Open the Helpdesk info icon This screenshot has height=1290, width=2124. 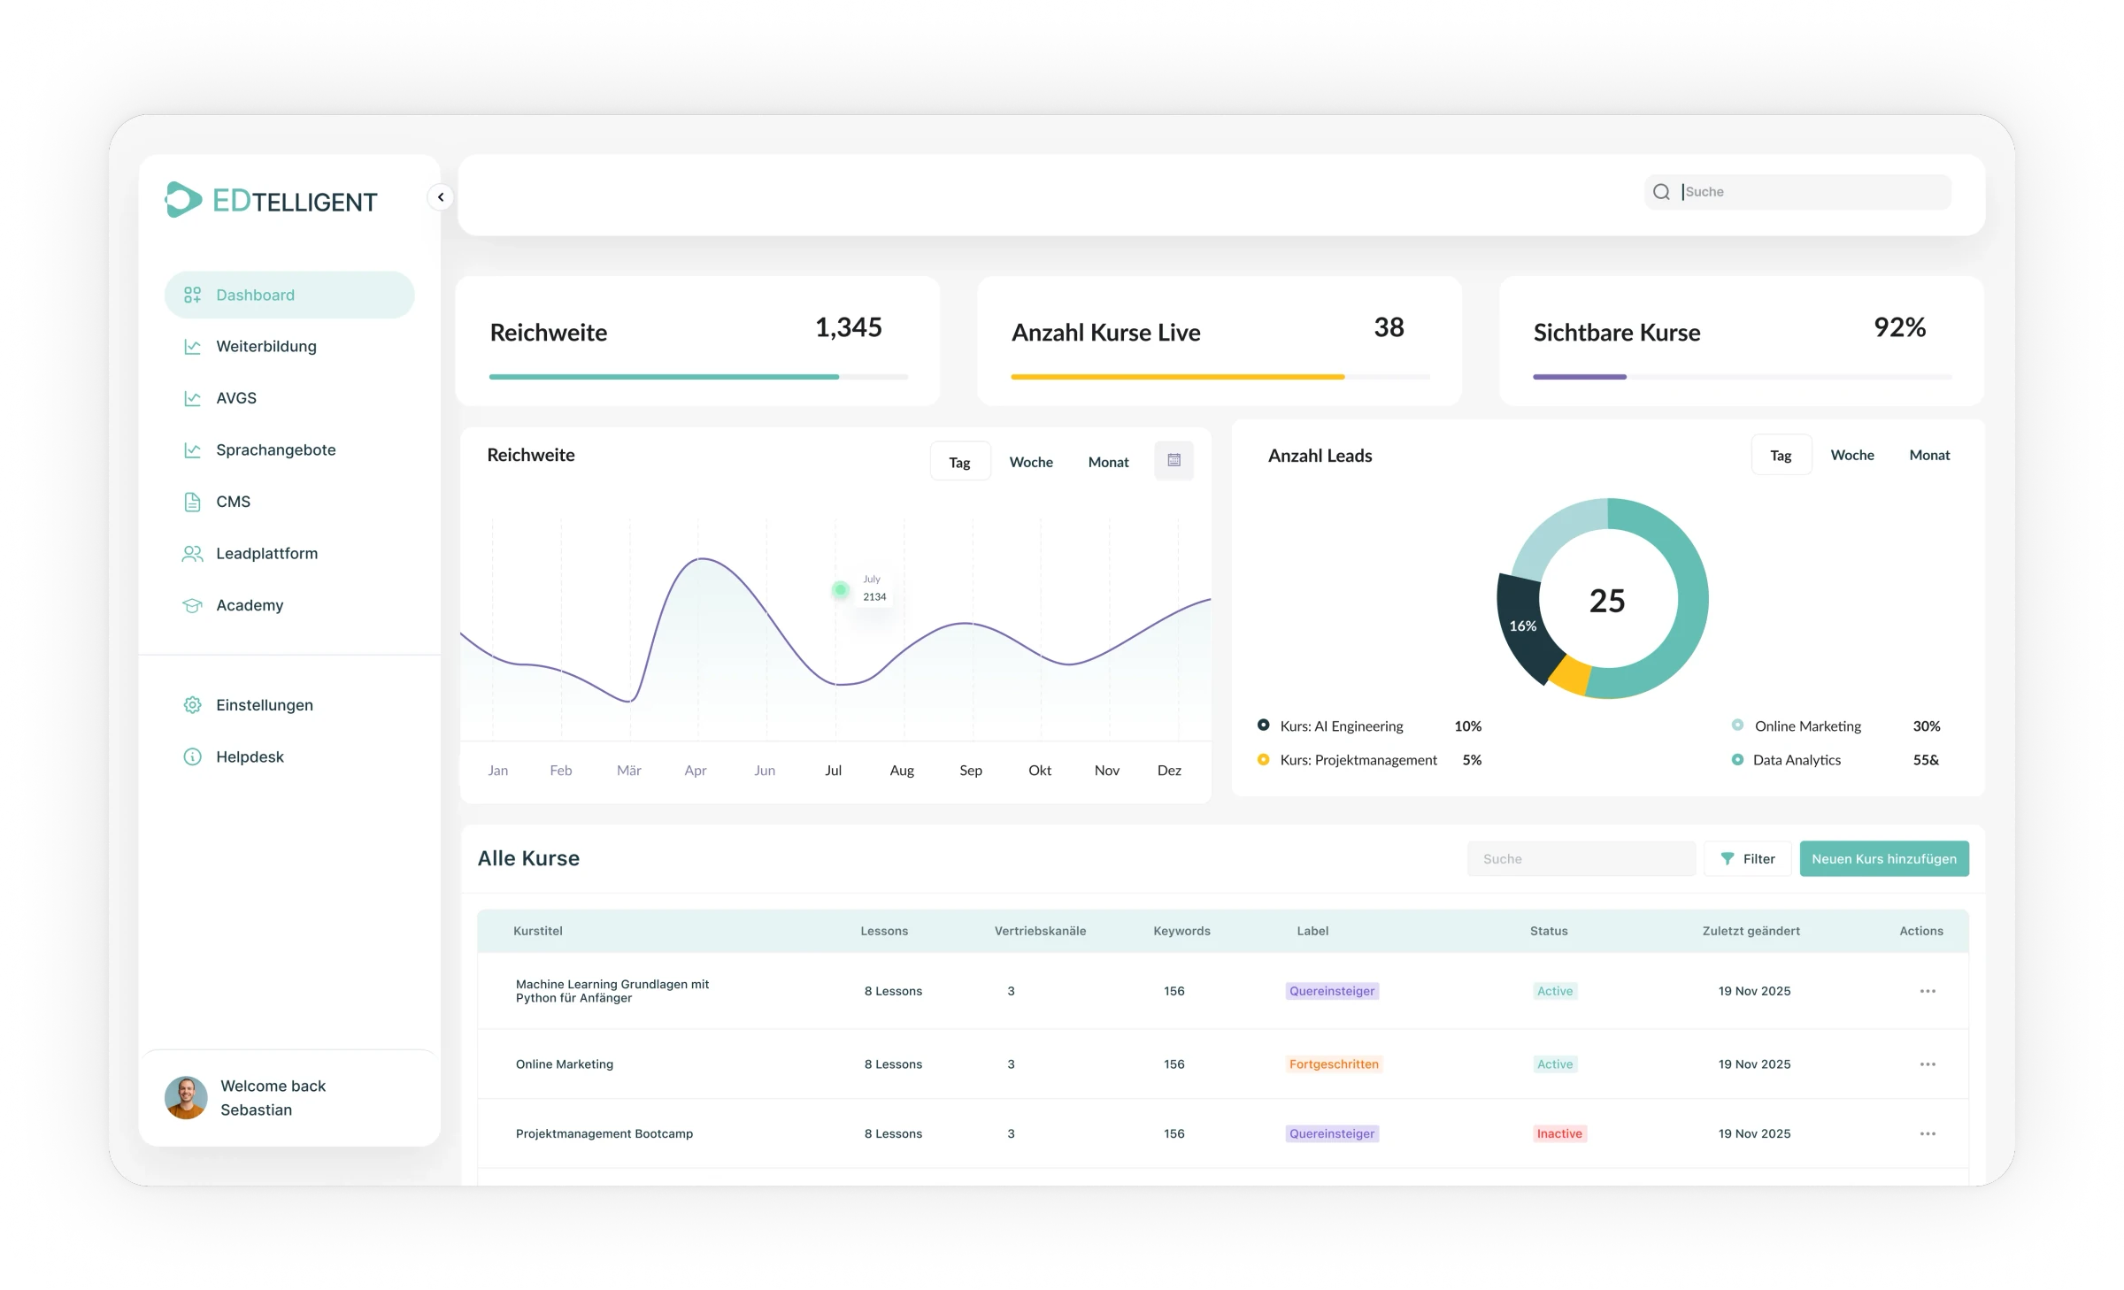point(192,756)
